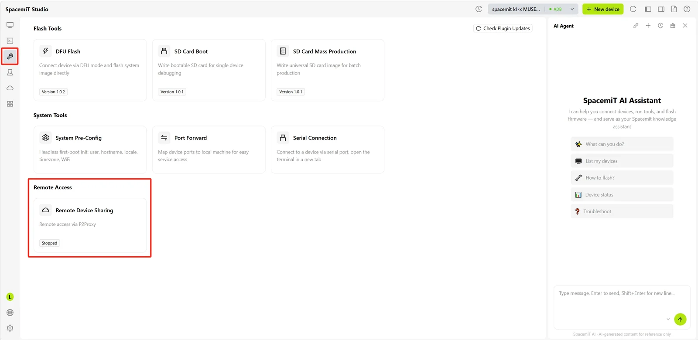Click the plug connection icon in AI Agent

[636, 26]
